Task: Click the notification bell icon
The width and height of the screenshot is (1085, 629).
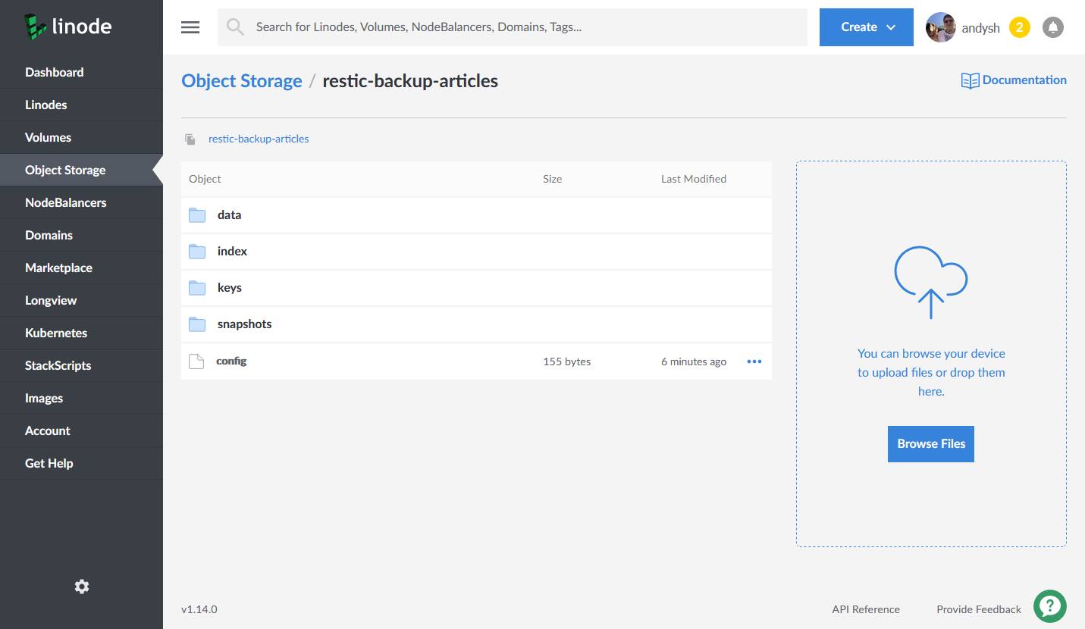Action: 1053,27
